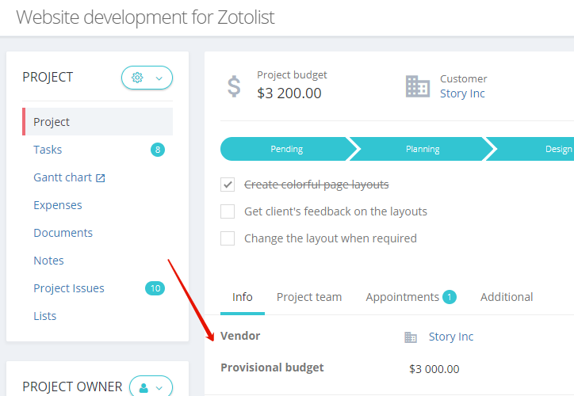The width and height of the screenshot is (574, 396).
Task: Expand the PROJECT settings dropdown chevron
Action: (159, 78)
